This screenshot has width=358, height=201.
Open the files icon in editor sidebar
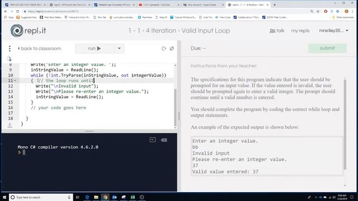(x=10, y=59)
